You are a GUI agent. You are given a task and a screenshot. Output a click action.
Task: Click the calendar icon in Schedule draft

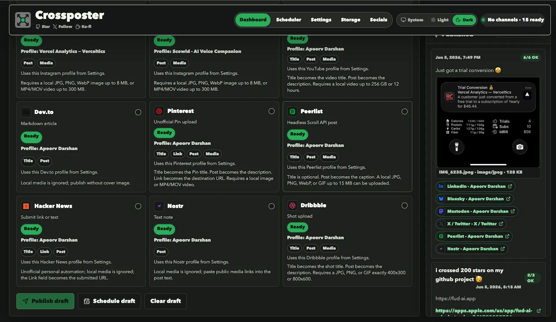click(87, 302)
